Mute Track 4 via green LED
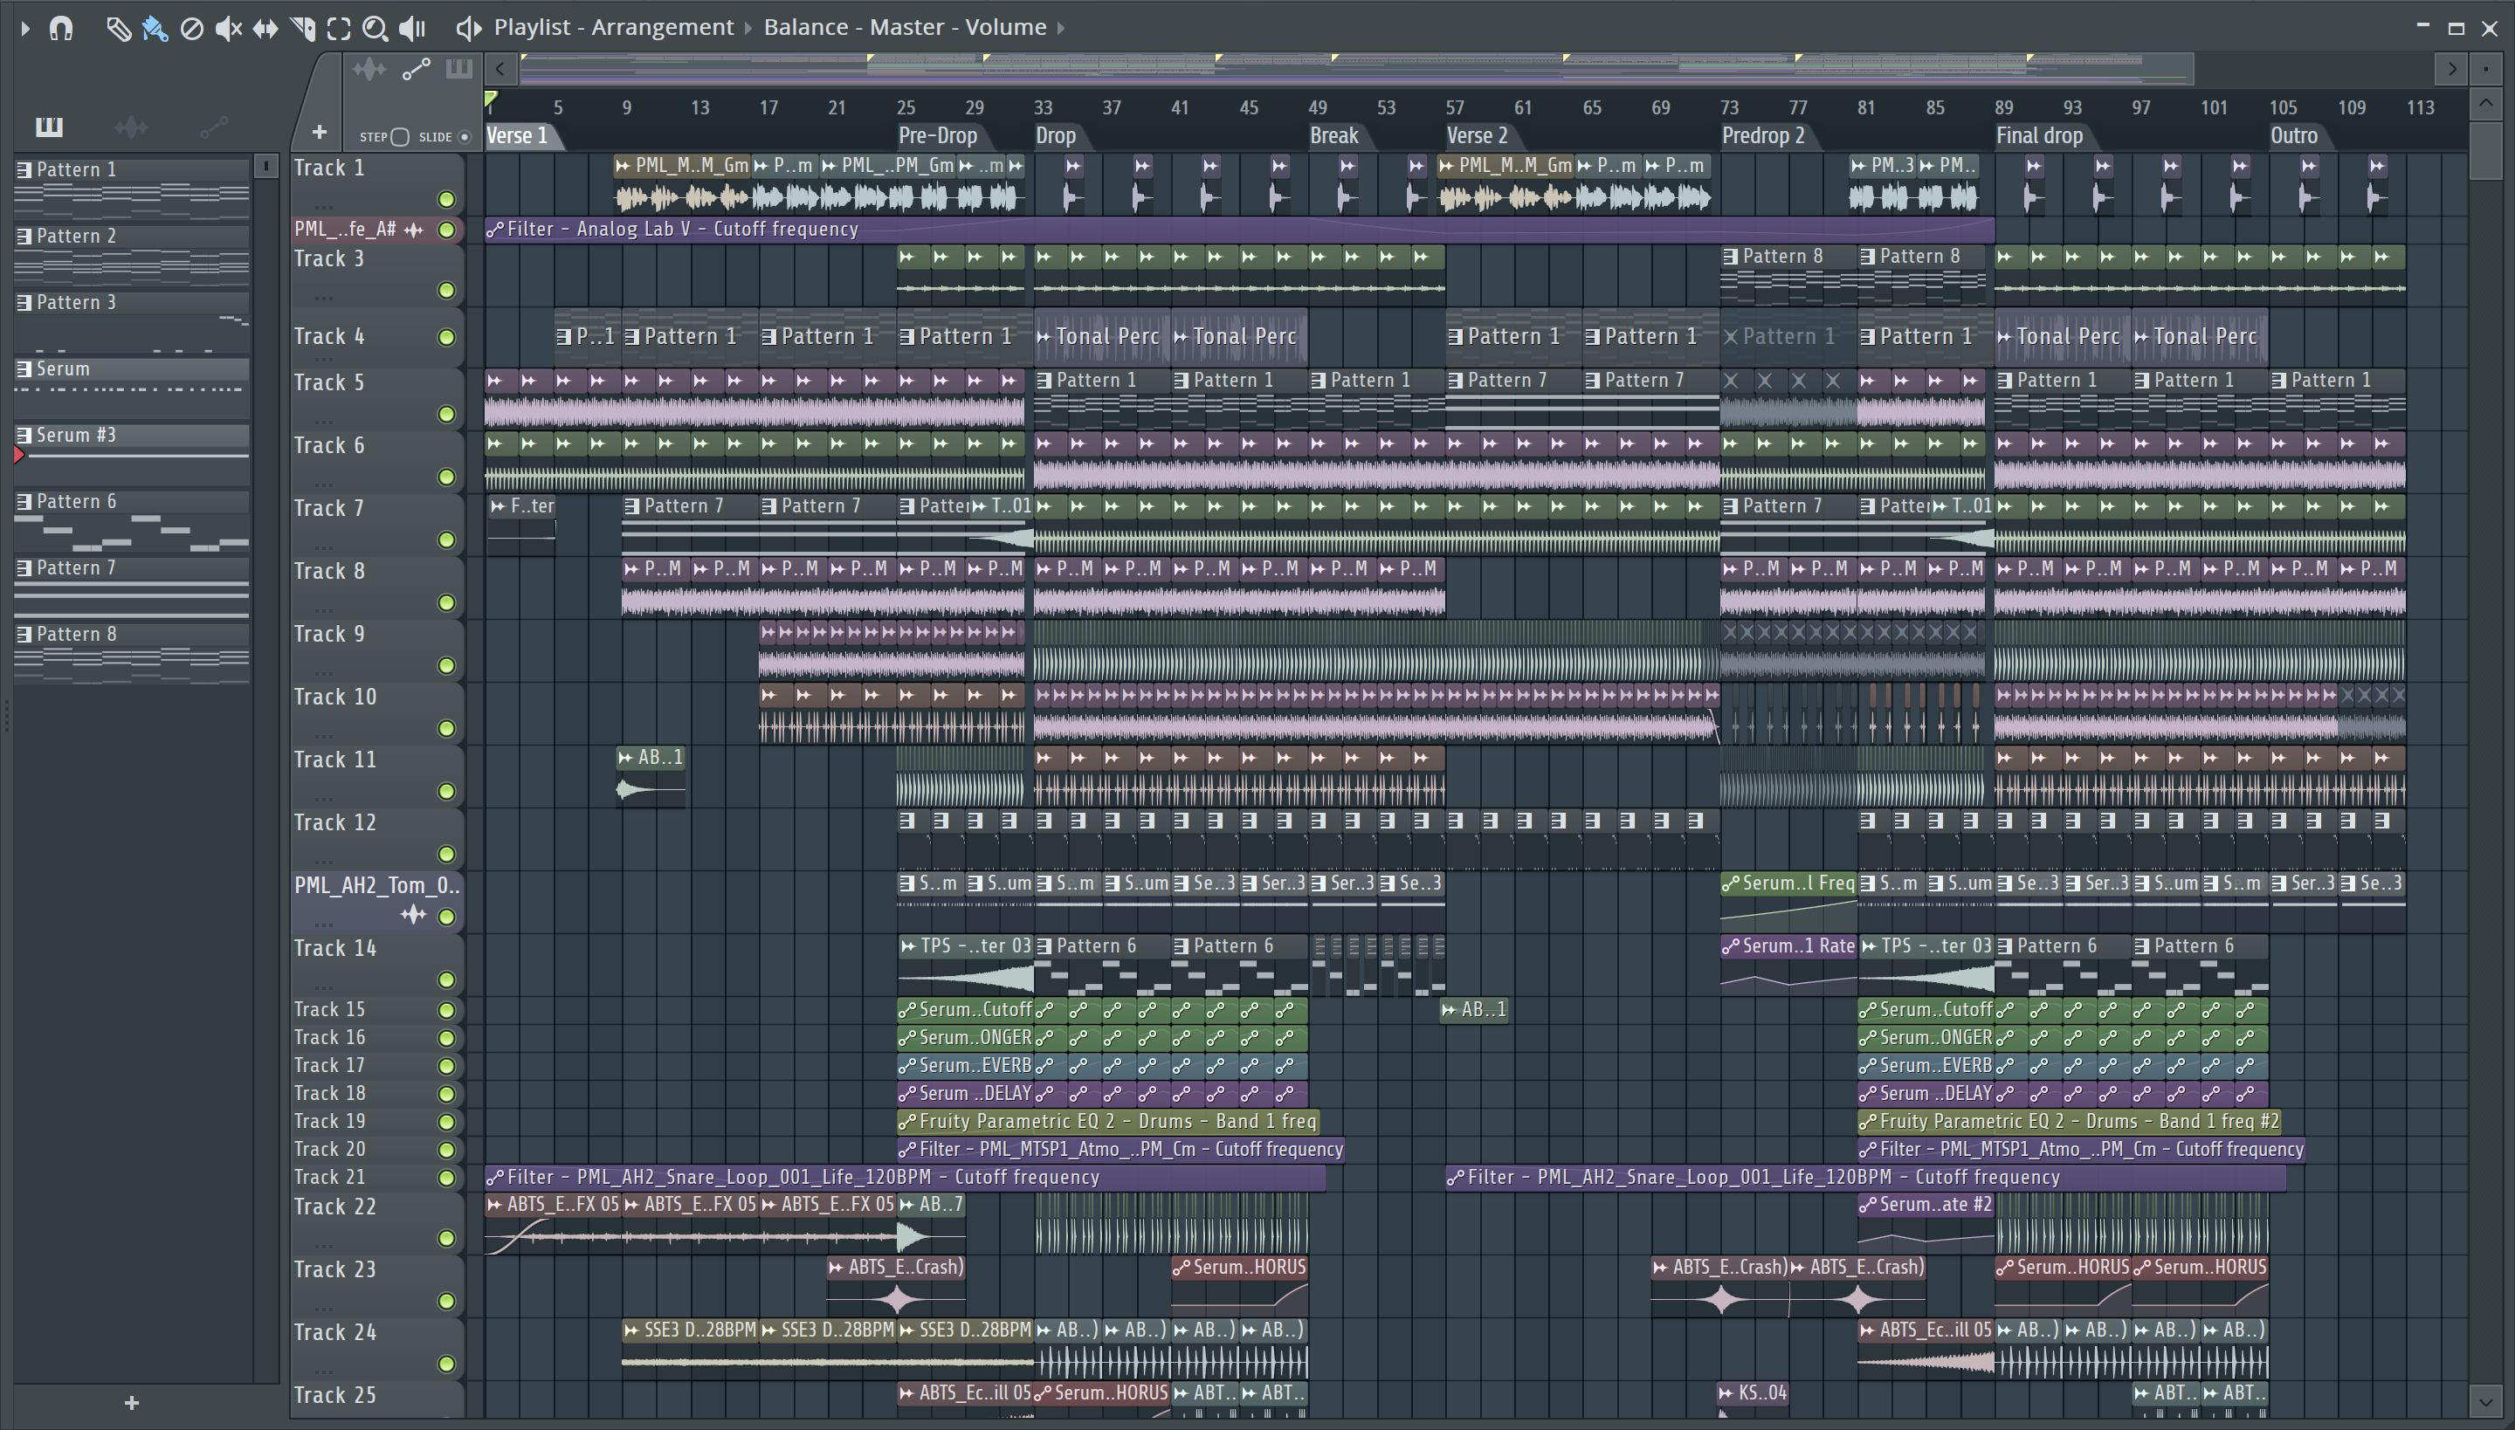 point(446,337)
